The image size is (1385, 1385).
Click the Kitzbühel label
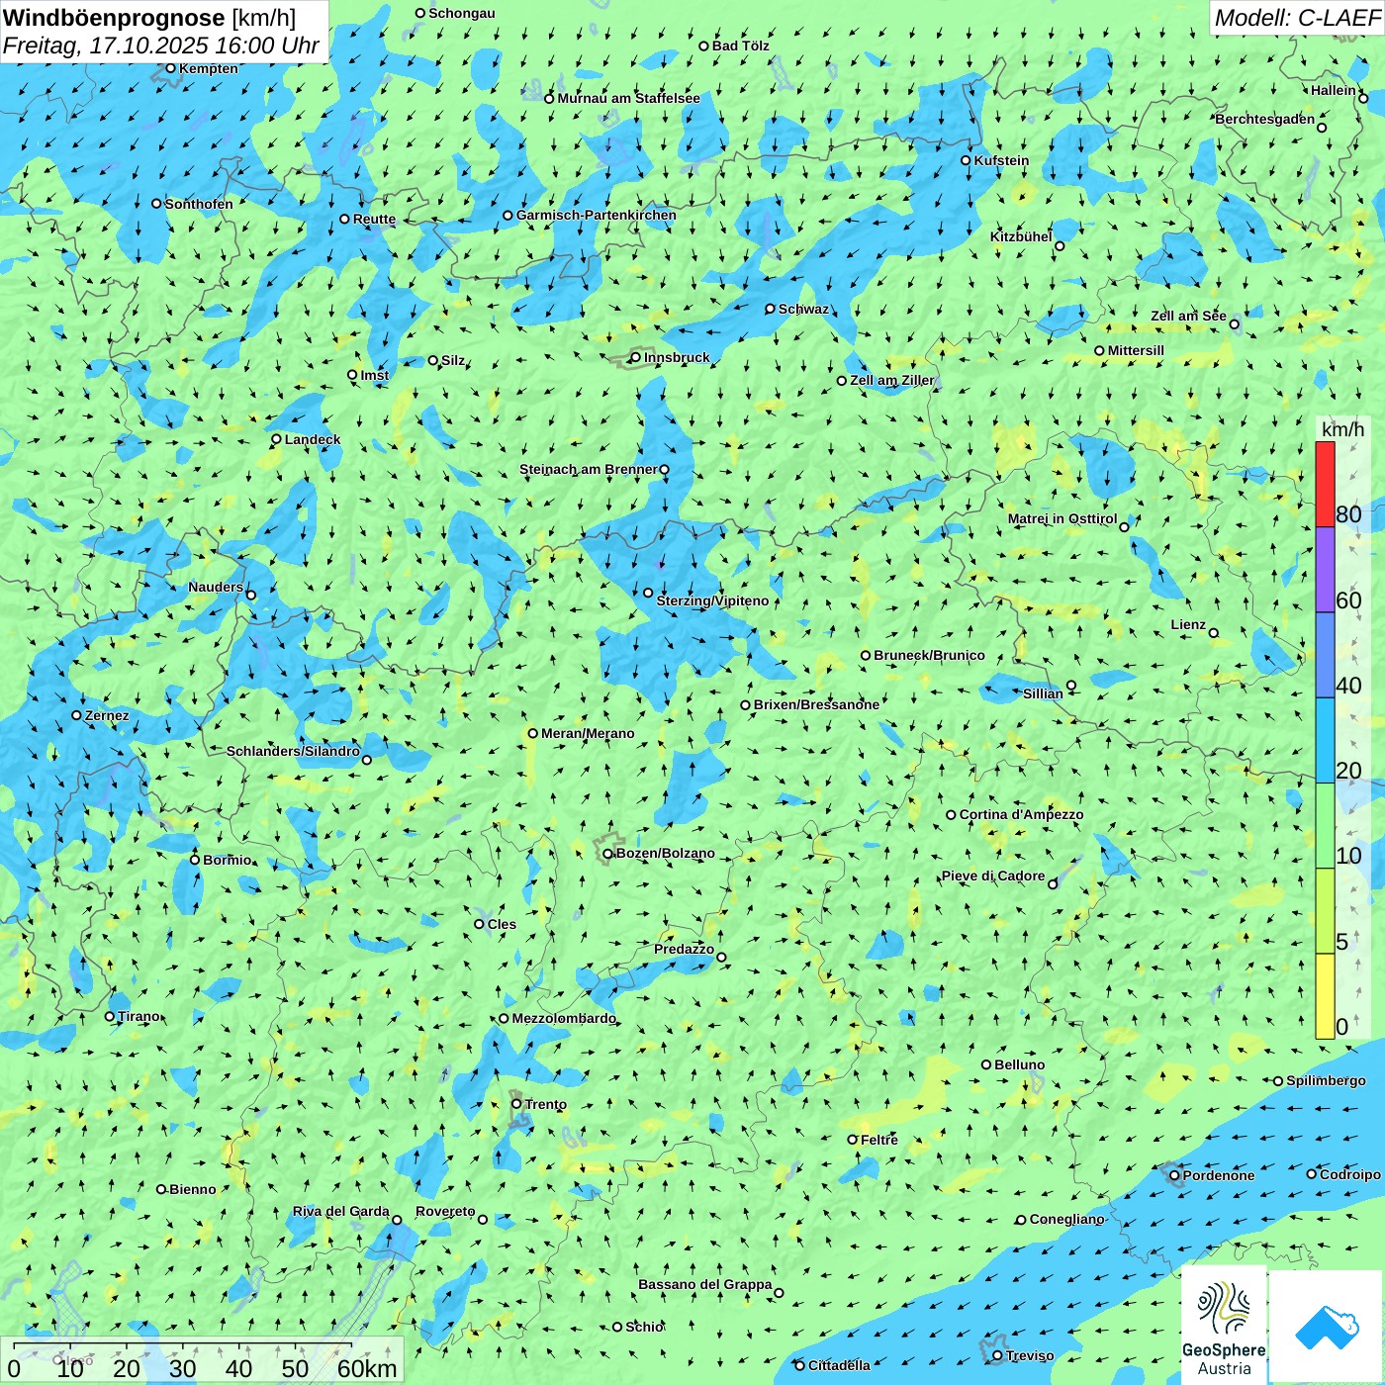click(1021, 236)
